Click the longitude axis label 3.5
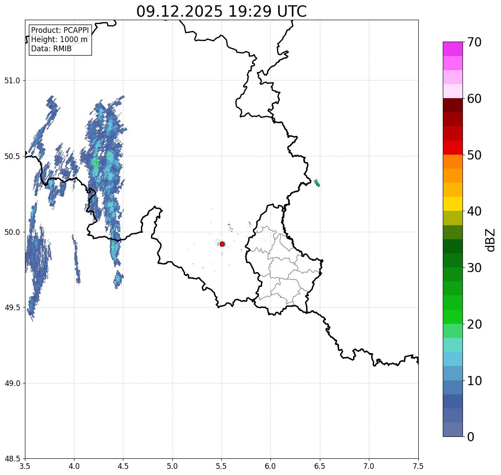Viewport: 501px width, 475px height. [x=25, y=466]
